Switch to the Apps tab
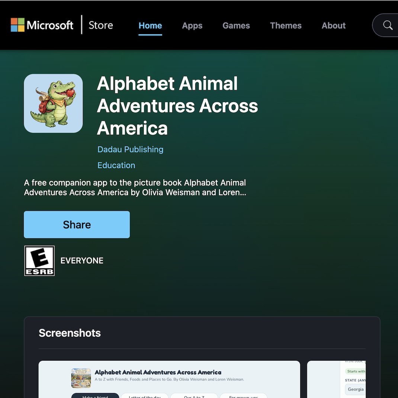 coord(192,25)
